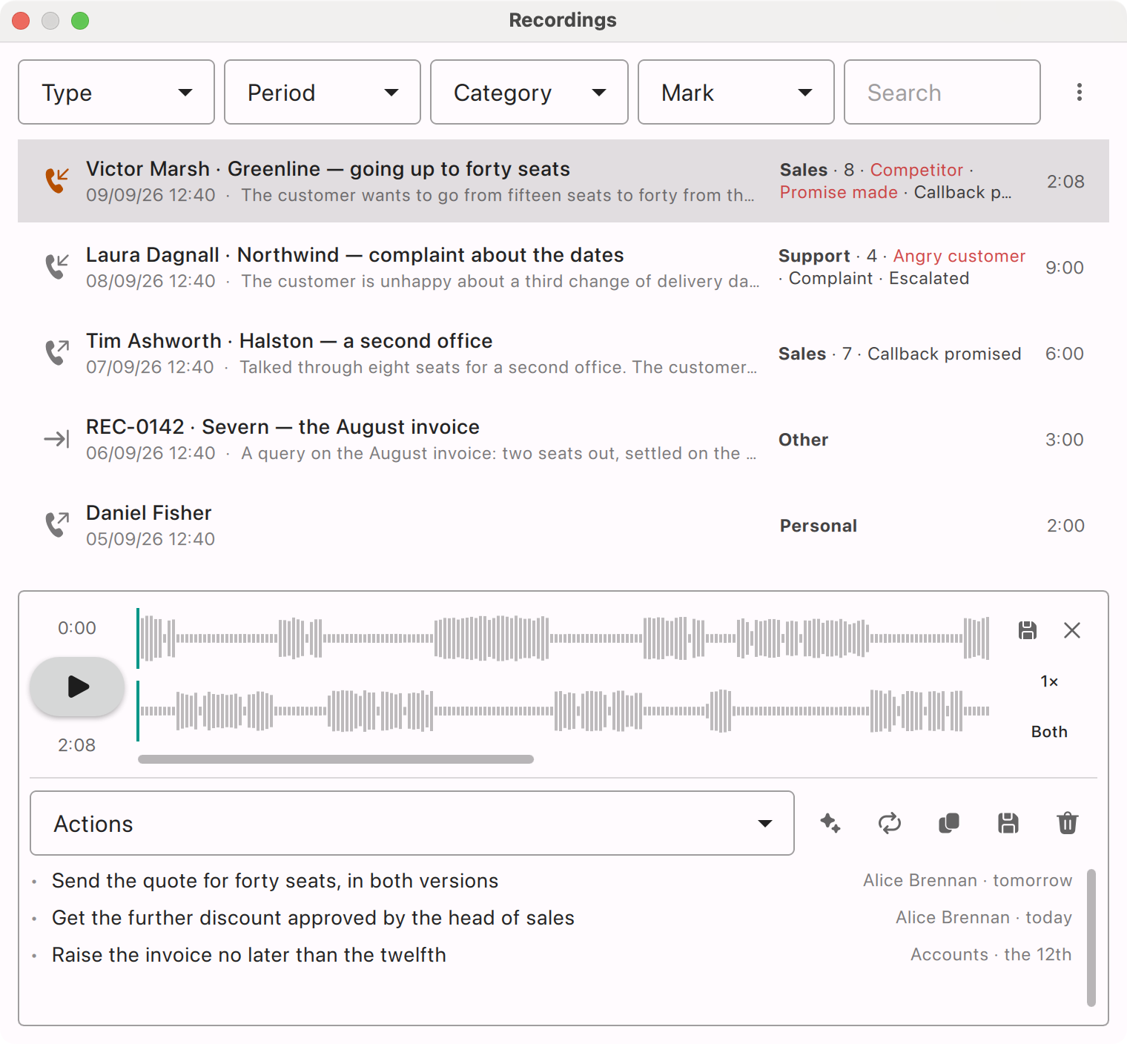The image size is (1127, 1044).
Task: Select the Laura Dagnall Northwind complaint recording
Action: point(563,267)
